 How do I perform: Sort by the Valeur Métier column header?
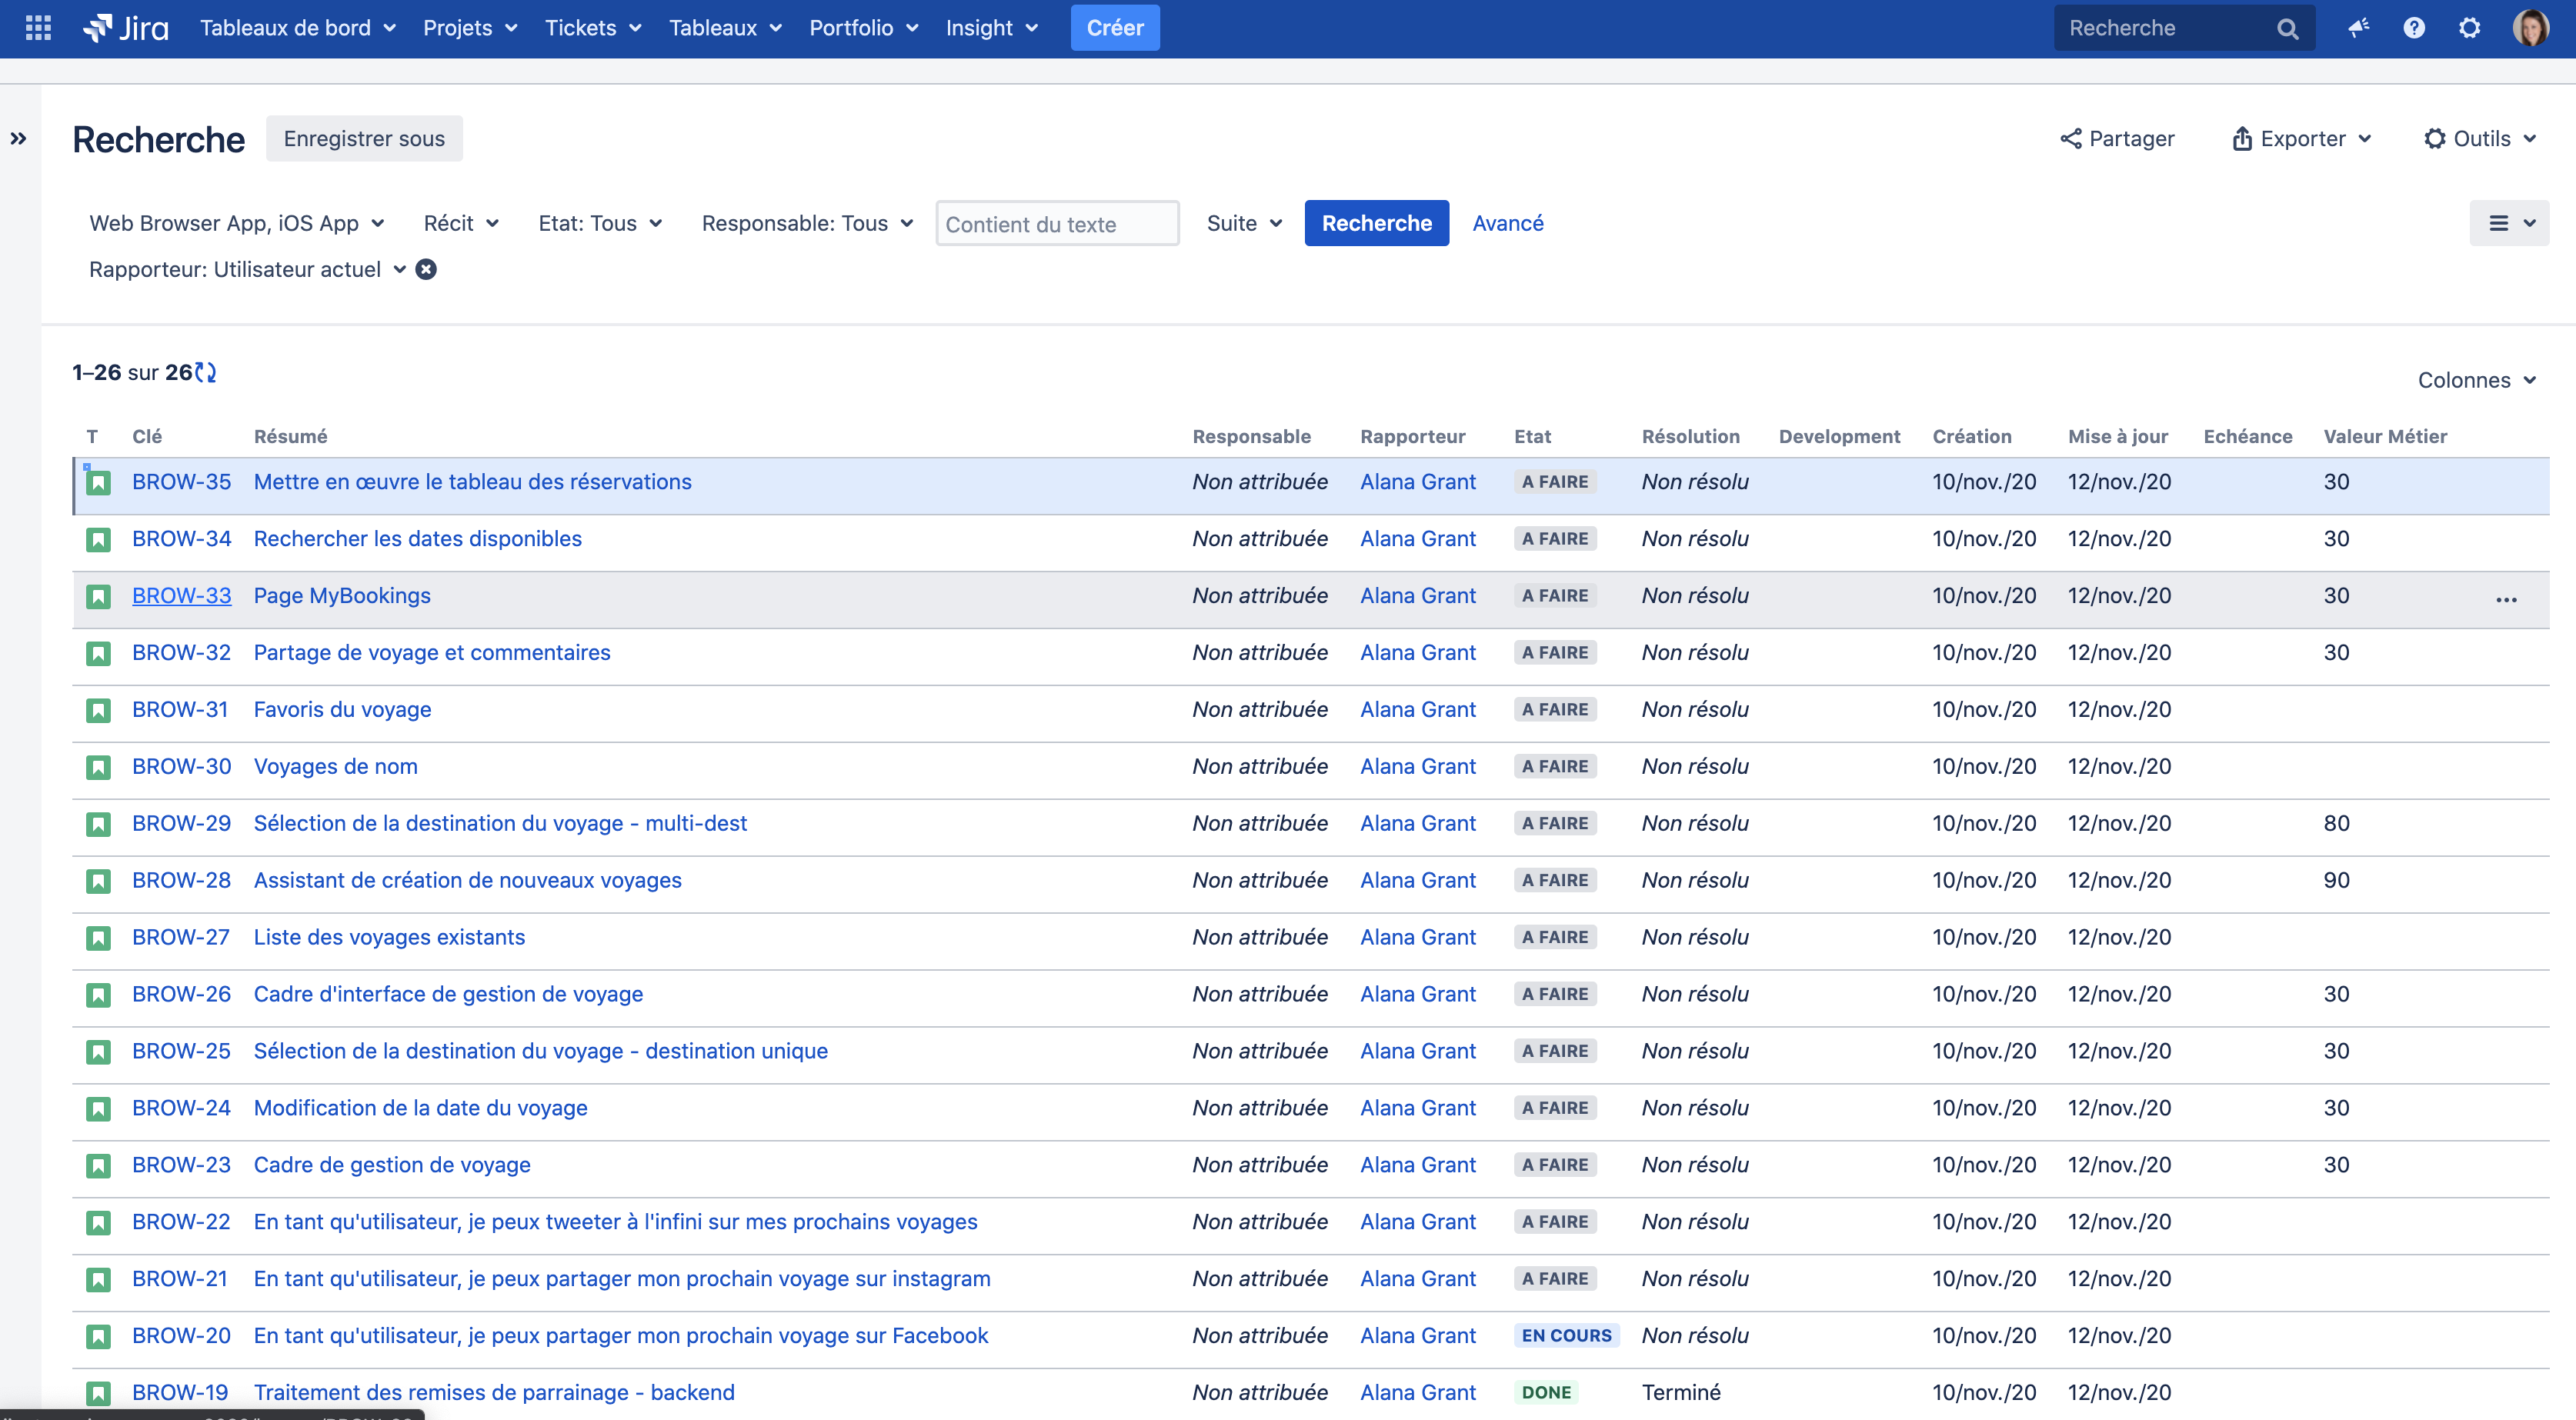(2384, 436)
